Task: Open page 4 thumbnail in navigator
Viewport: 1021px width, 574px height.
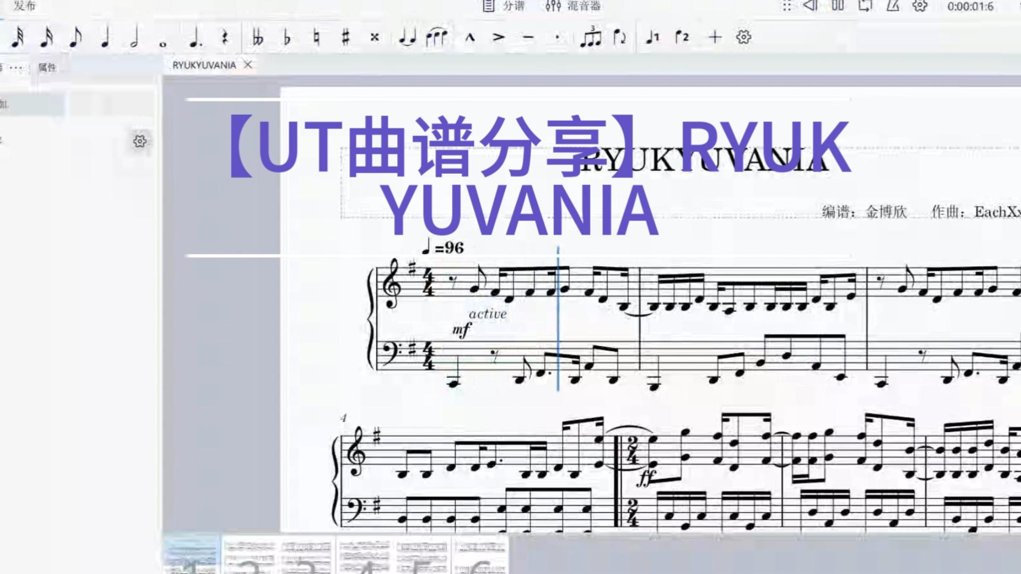Action: tap(365, 555)
